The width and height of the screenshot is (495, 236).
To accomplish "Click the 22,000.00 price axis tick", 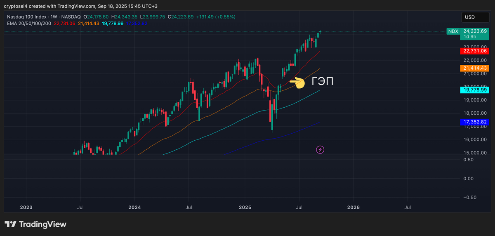I will click(475, 61).
